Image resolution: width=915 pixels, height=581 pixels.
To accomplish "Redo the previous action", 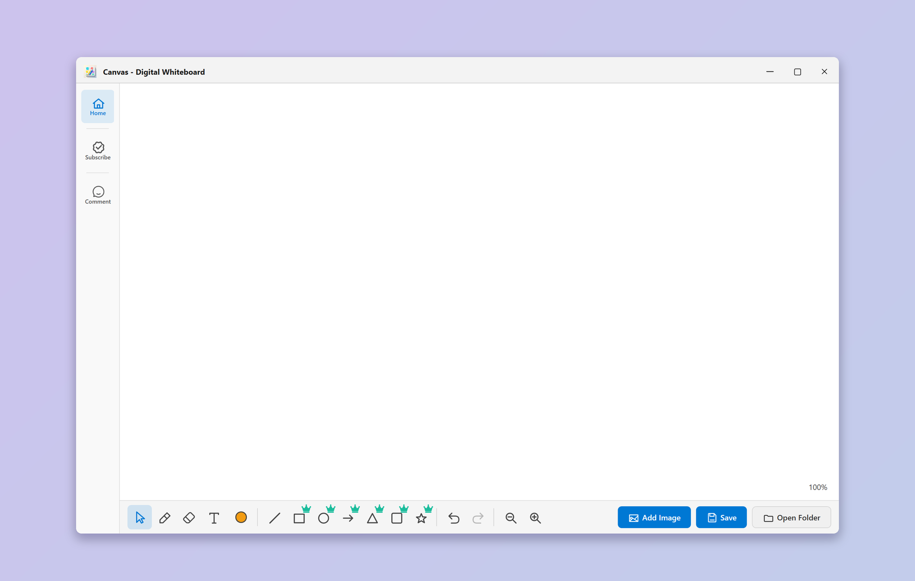I will pyautogui.click(x=478, y=518).
